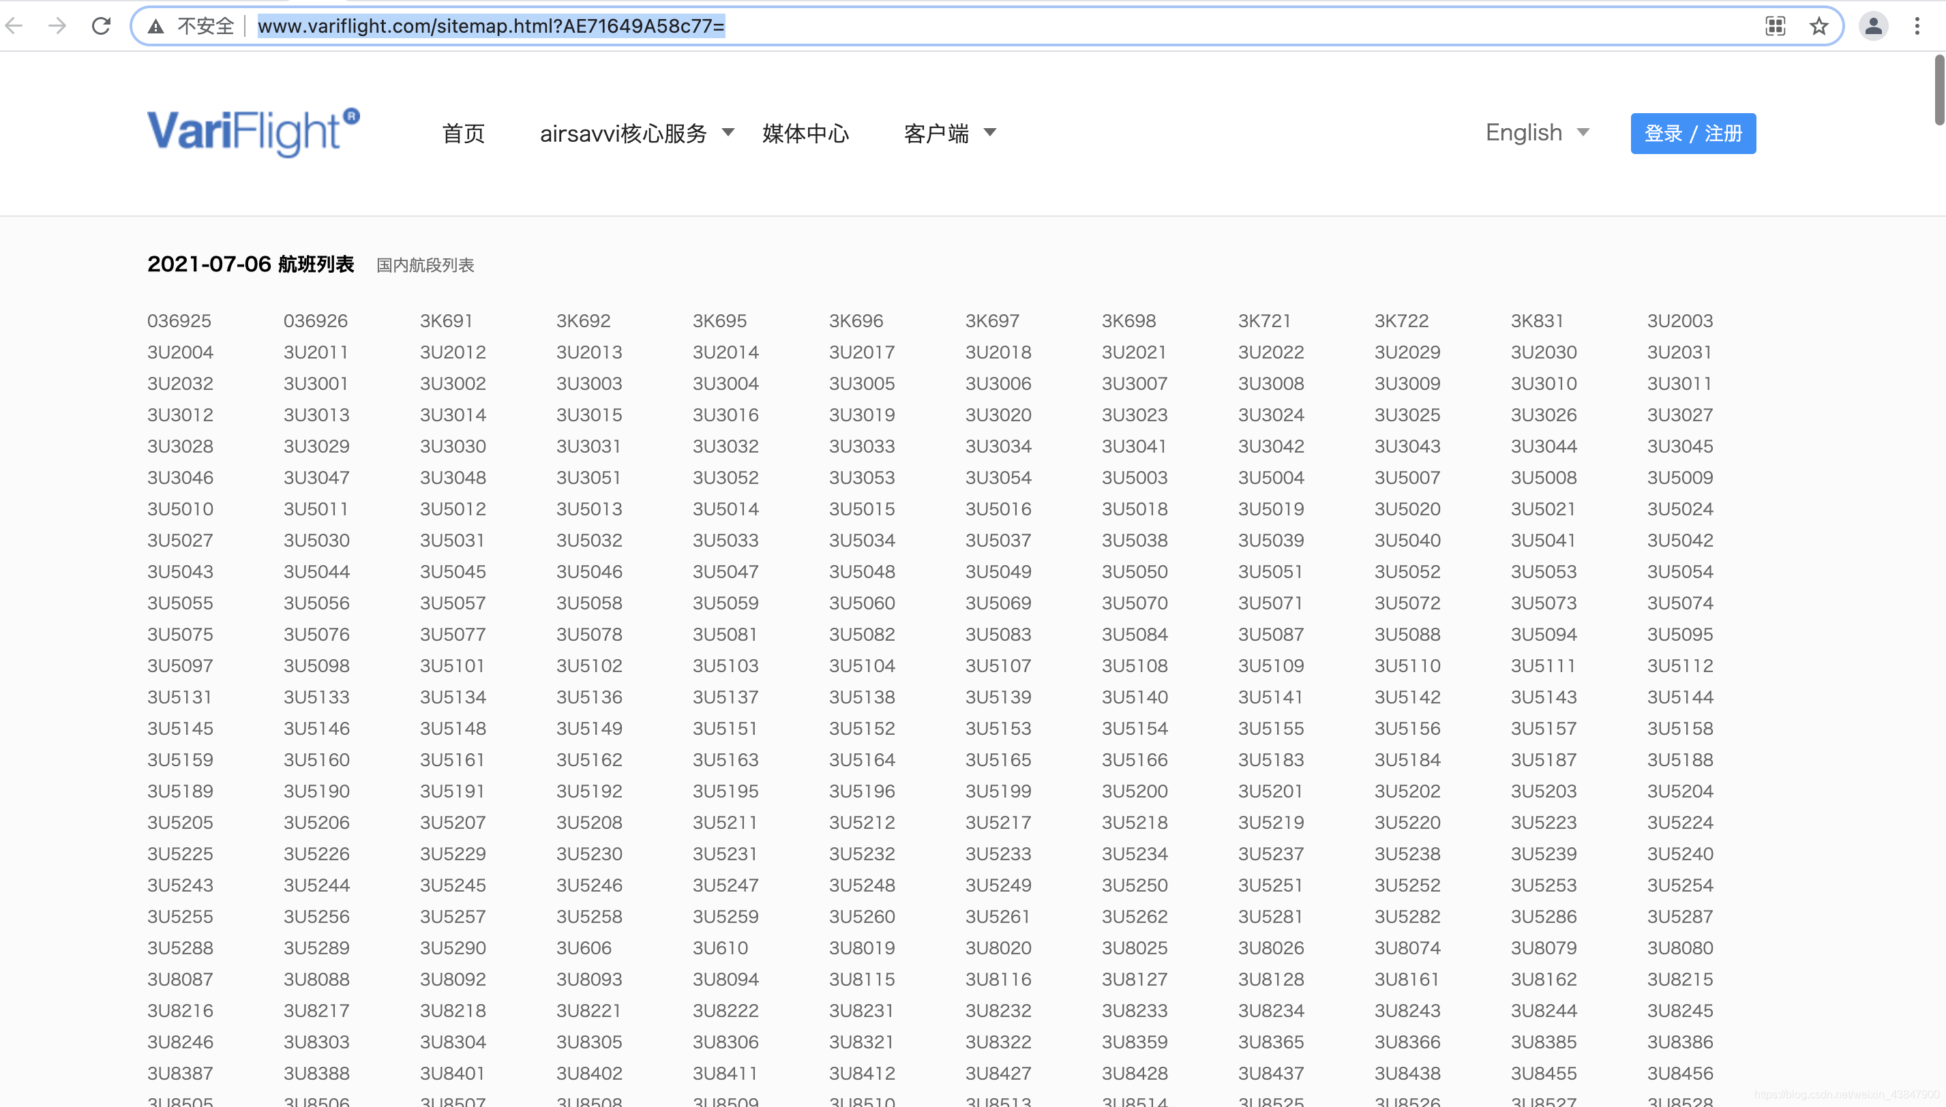
Task: Expand the 客户端 dropdown menu
Action: [950, 134]
